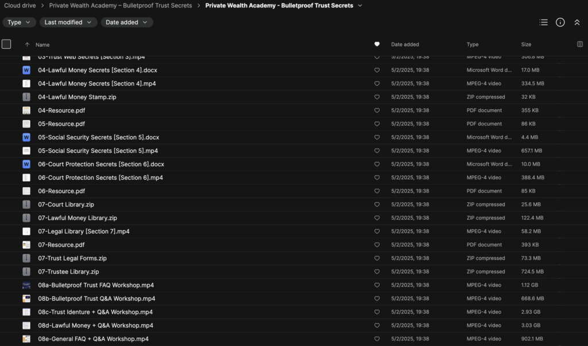Open the info panel icon
Image resolution: width=588 pixels, height=346 pixels.
click(560, 22)
